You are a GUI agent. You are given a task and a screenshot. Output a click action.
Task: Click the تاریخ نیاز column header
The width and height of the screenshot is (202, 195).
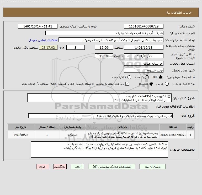point(21,127)
